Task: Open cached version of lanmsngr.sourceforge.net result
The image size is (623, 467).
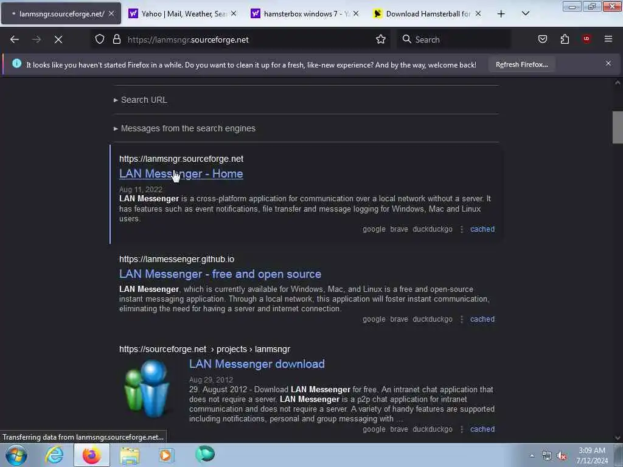Action: tap(482, 229)
